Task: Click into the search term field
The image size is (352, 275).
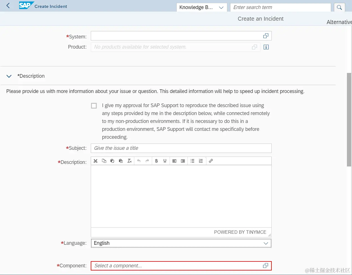Action: [x=280, y=7]
